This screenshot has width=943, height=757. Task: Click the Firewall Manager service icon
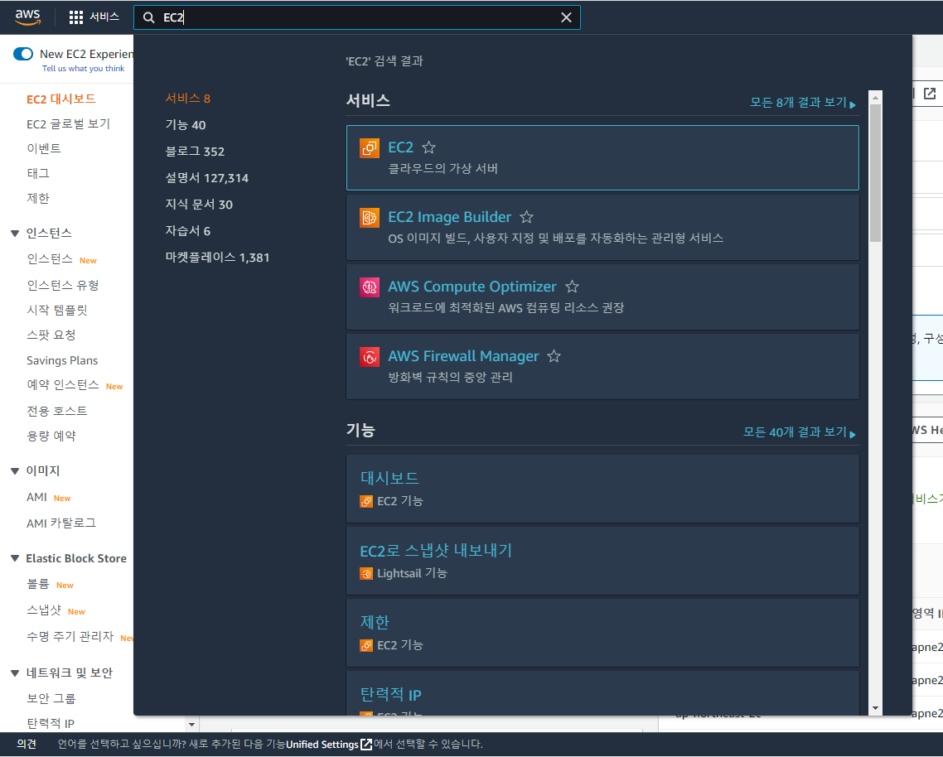tap(370, 357)
